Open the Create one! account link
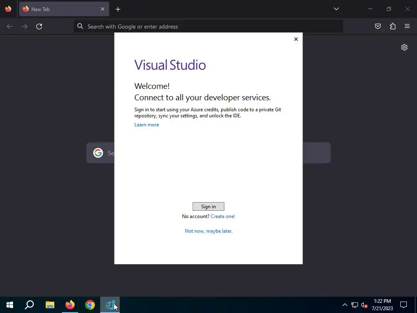The image size is (417, 313). pos(223,216)
